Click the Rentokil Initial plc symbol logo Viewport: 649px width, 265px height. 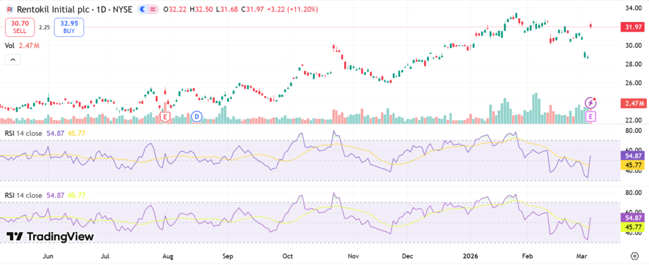10,10
